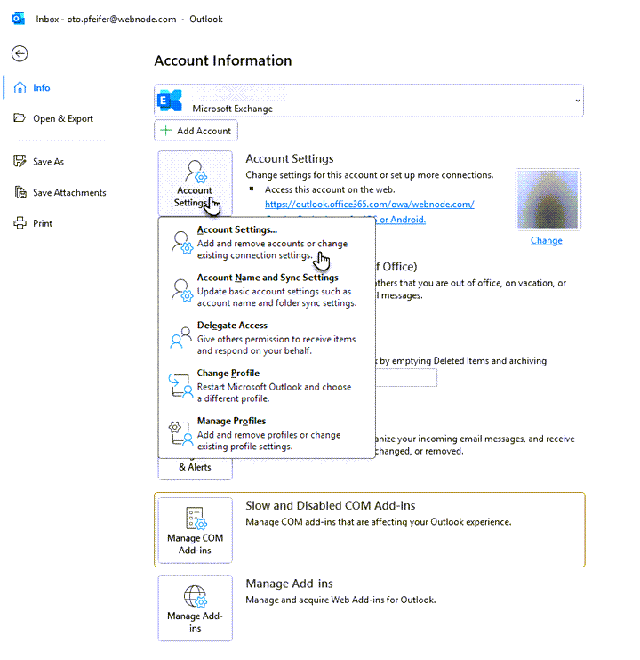640x660 pixels.
Task: Choose Account Name and Sync Settings
Action: pyautogui.click(x=267, y=278)
